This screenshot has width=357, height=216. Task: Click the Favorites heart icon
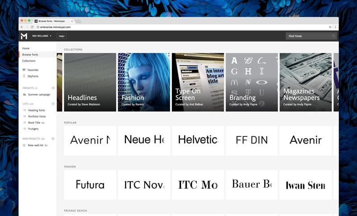(x=24, y=70)
